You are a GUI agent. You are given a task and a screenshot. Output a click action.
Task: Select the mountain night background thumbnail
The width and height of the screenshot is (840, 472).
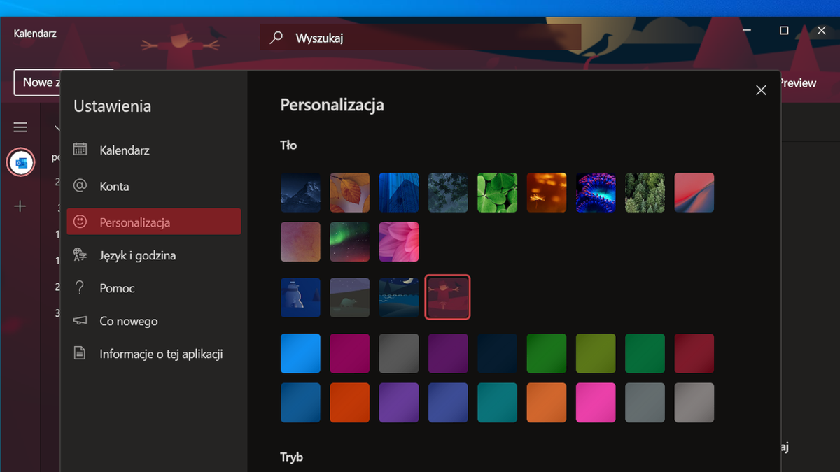[300, 192]
